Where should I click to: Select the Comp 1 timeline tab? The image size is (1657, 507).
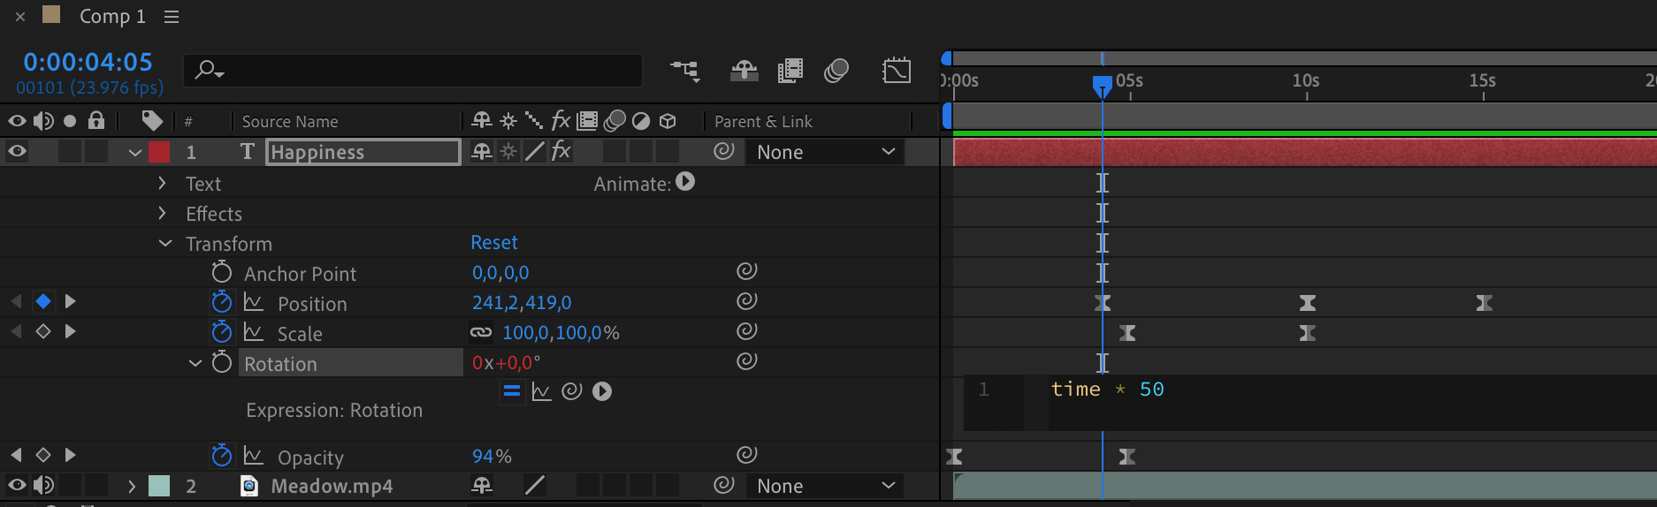point(111,17)
